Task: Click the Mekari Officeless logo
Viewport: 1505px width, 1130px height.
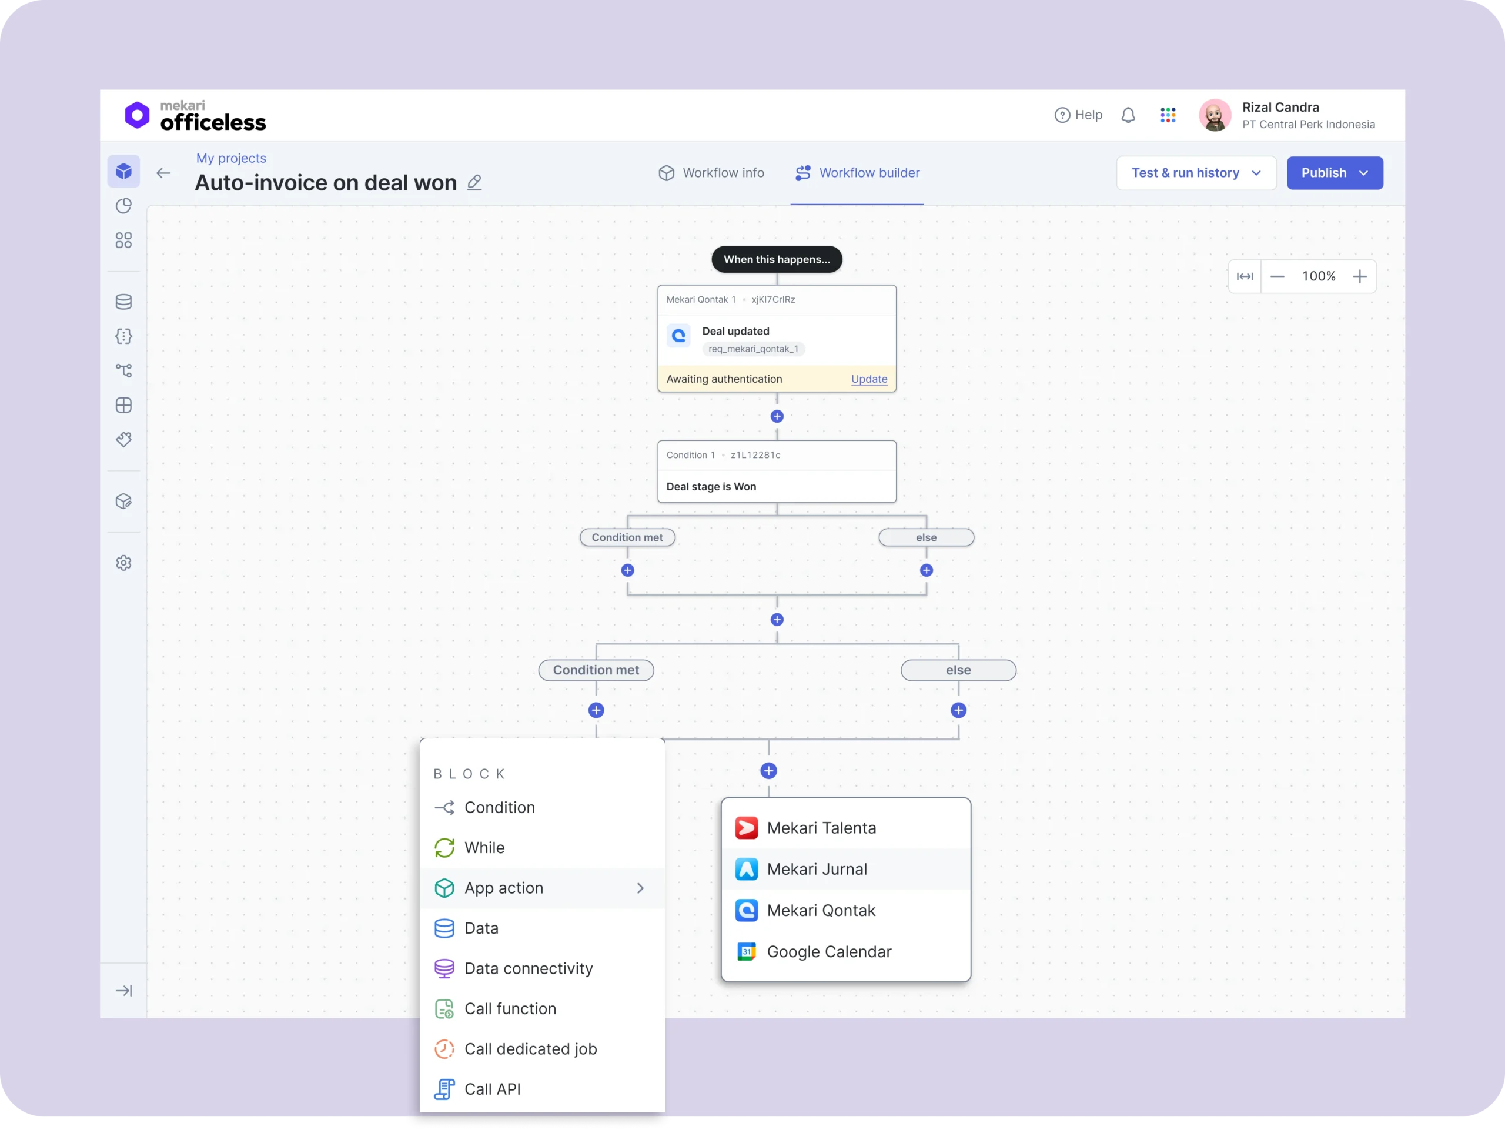Action: [195, 116]
